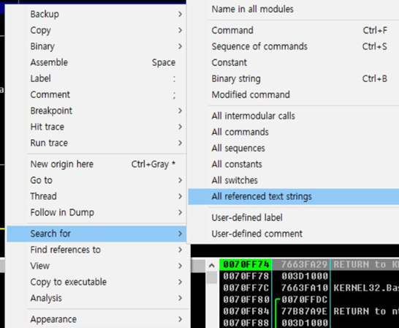399x328 pixels.
Task: Select stack address 0070FF78 row
Action: coord(246,276)
